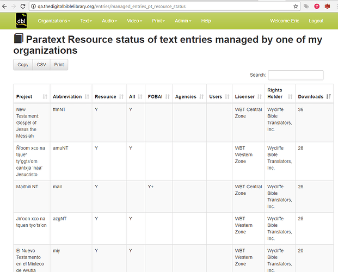Sort by Agencies column sort icon
The width and height of the screenshot is (338, 272).
(201, 96)
